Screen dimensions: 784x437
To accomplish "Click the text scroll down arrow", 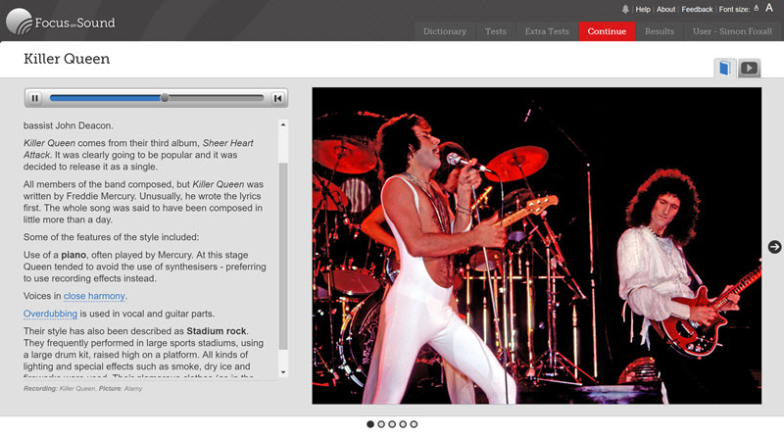I will (x=283, y=372).
